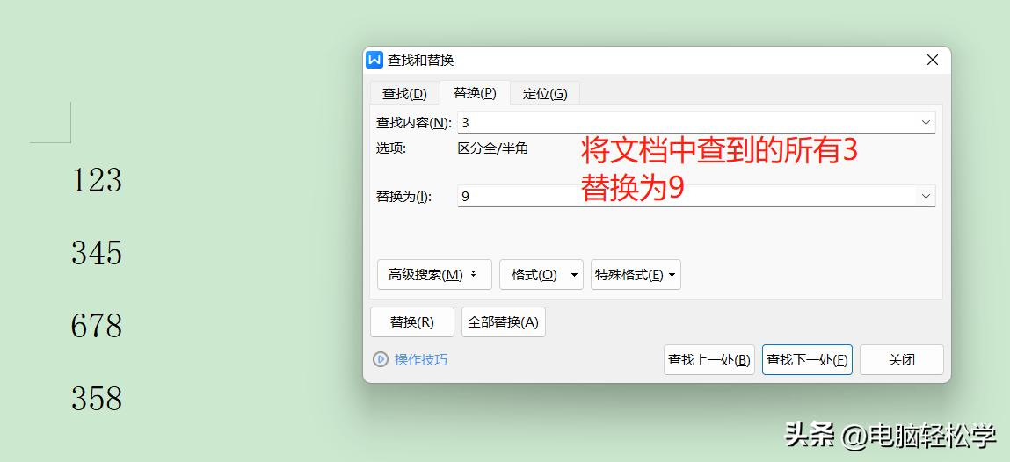Close the 查找和替换 dialog with X
Image resolution: width=1010 pixels, height=462 pixels.
(932, 60)
